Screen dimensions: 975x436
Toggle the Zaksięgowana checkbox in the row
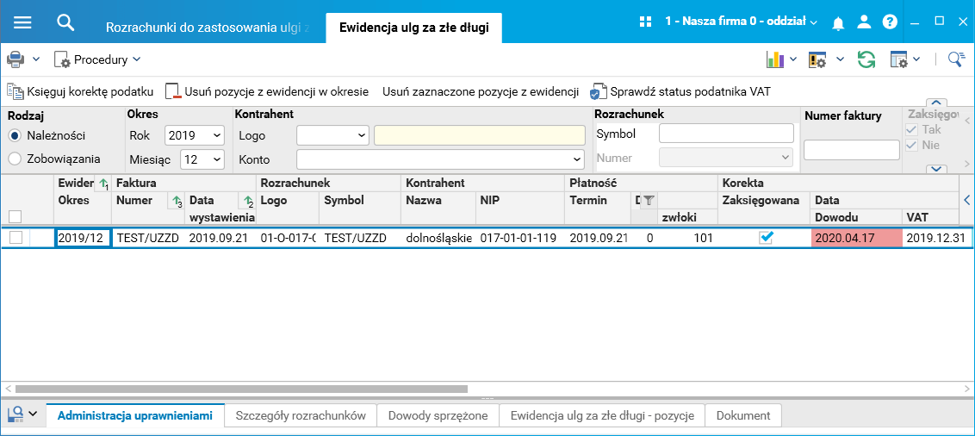[766, 238]
